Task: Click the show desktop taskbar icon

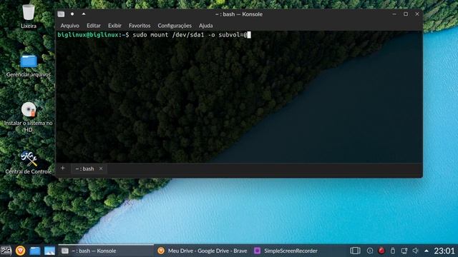Action: (x=49, y=251)
